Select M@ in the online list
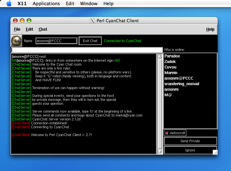The height and width of the screenshot is (171, 231). click(x=168, y=95)
